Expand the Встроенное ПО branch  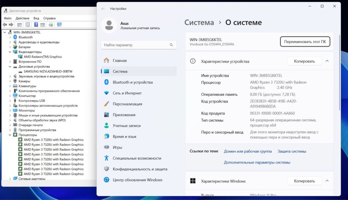point(10,62)
